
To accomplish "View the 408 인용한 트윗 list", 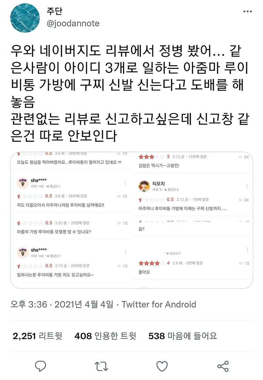I will 105,336.
